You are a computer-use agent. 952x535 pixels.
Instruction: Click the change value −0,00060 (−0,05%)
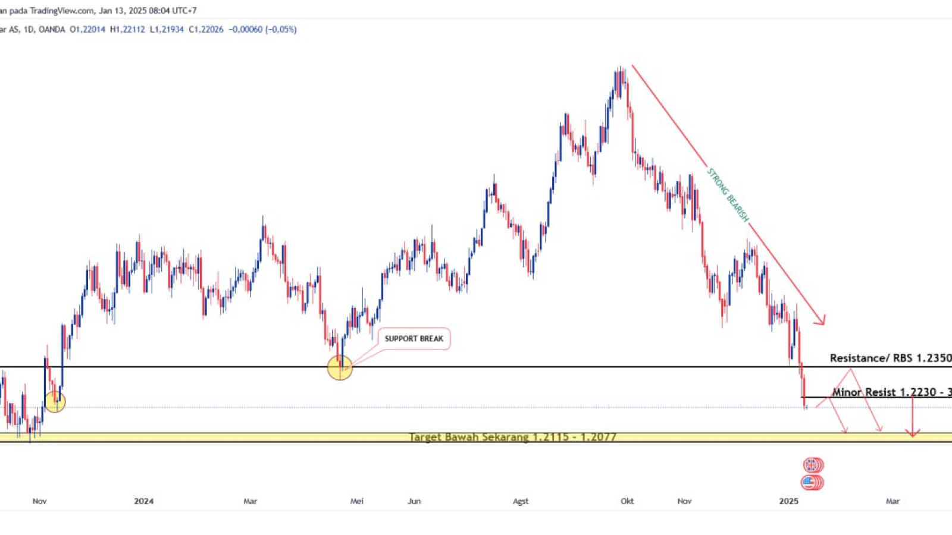[x=262, y=29]
